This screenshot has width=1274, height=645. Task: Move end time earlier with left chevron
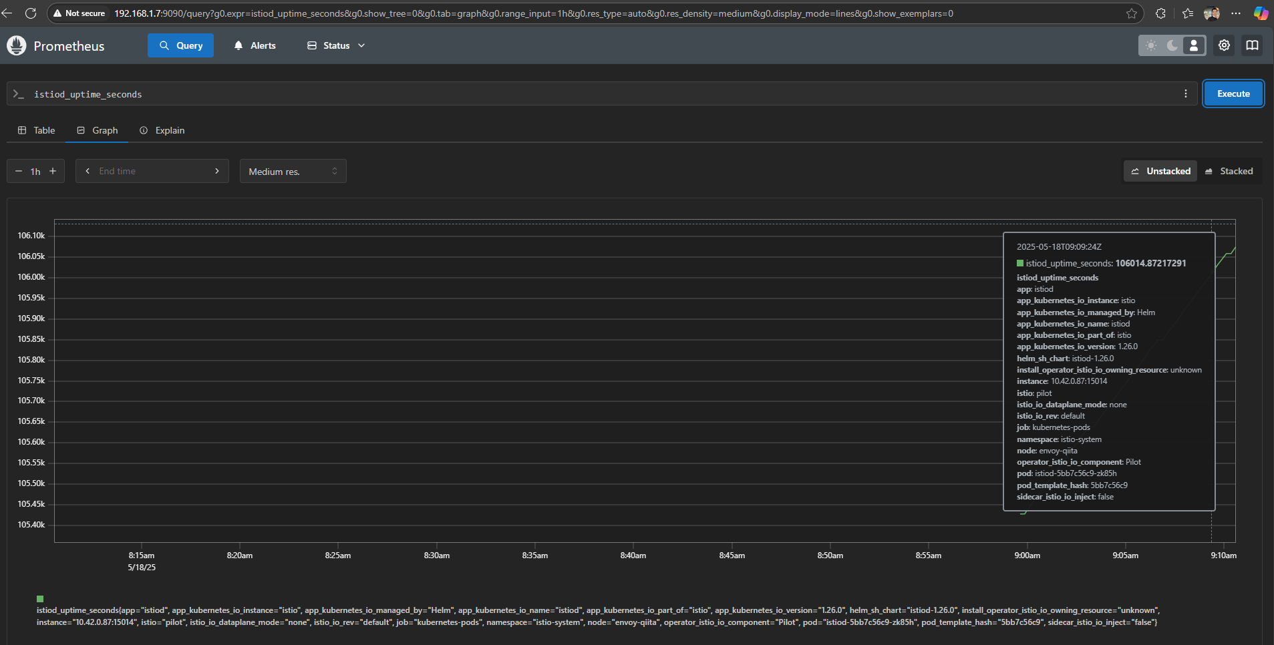88,172
